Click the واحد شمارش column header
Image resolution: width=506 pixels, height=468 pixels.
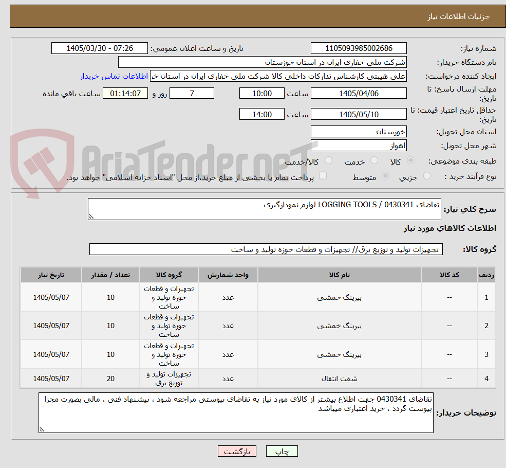click(x=228, y=275)
